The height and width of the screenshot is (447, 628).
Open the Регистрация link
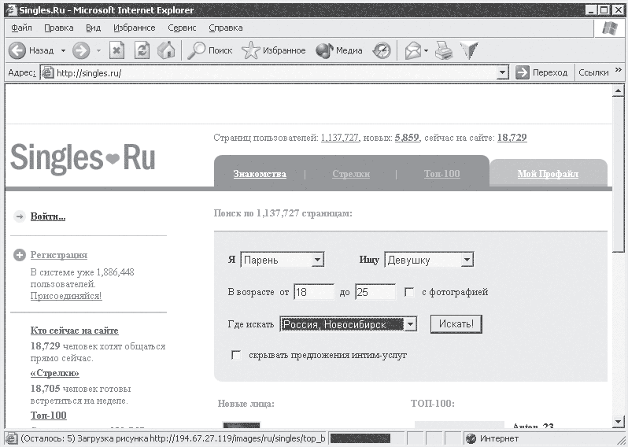click(x=59, y=255)
